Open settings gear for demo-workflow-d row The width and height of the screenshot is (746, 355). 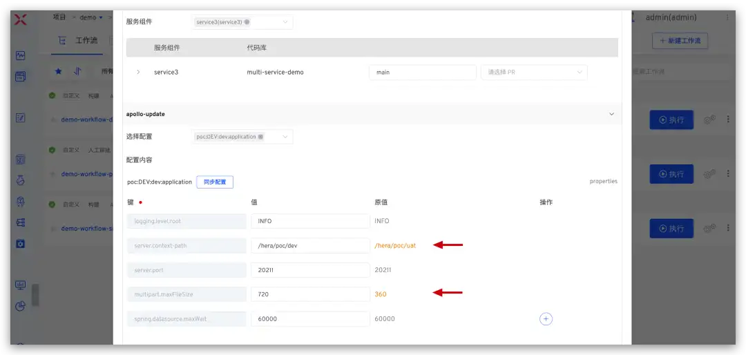pyautogui.click(x=710, y=120)
